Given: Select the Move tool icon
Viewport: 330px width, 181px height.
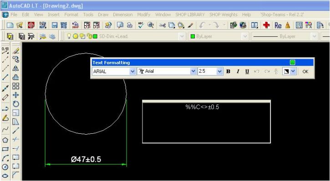Looking at the screenshot, I should click(16, 95).
